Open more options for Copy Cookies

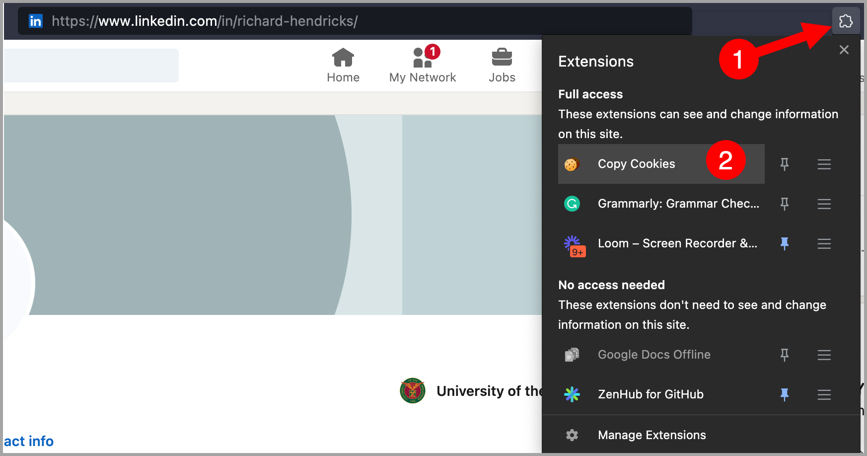(824, 164)
